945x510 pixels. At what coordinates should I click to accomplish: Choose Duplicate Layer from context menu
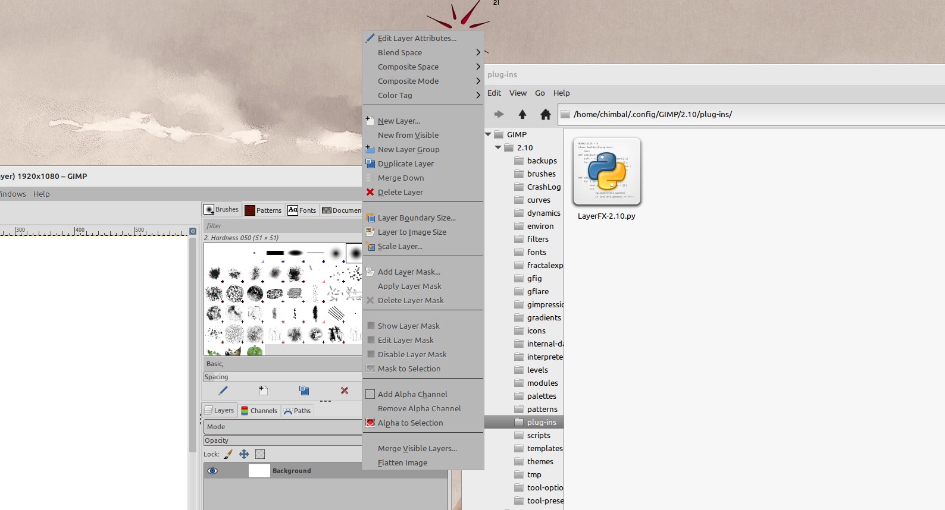406,163
